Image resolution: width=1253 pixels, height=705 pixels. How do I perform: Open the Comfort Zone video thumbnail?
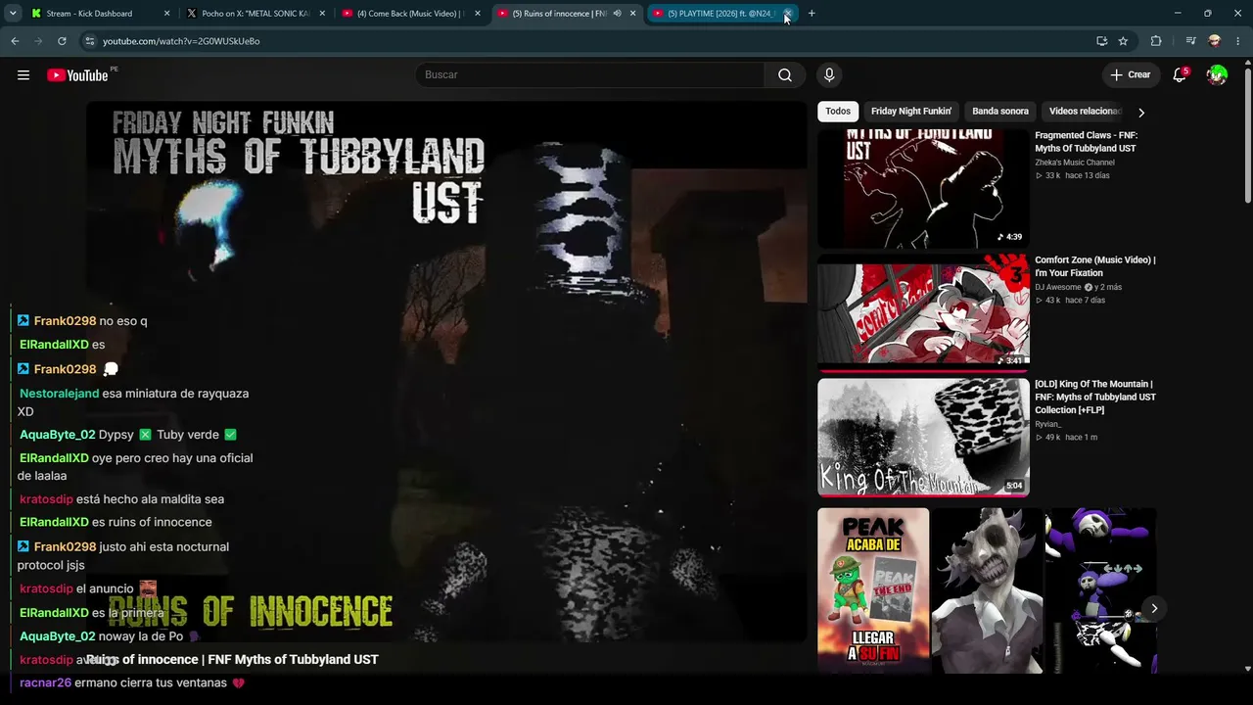pyautogui.click(x=923, y=313)
